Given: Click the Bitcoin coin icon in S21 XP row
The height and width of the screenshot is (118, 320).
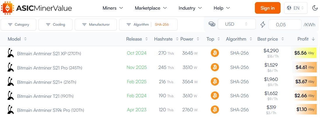Looking at the screenshot, I should tap(215, 53).
